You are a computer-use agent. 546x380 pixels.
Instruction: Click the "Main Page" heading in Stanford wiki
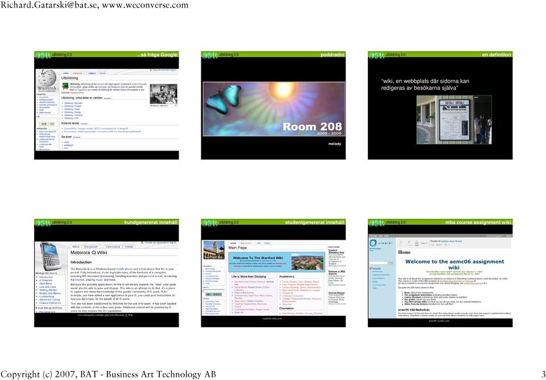click(238, 248)
